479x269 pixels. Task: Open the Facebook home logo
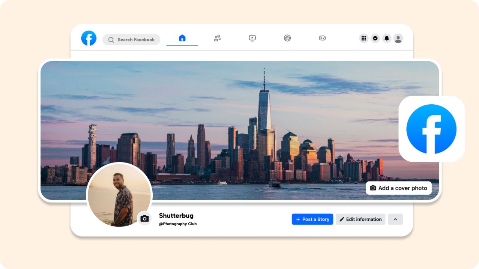[x=89, y=38]
